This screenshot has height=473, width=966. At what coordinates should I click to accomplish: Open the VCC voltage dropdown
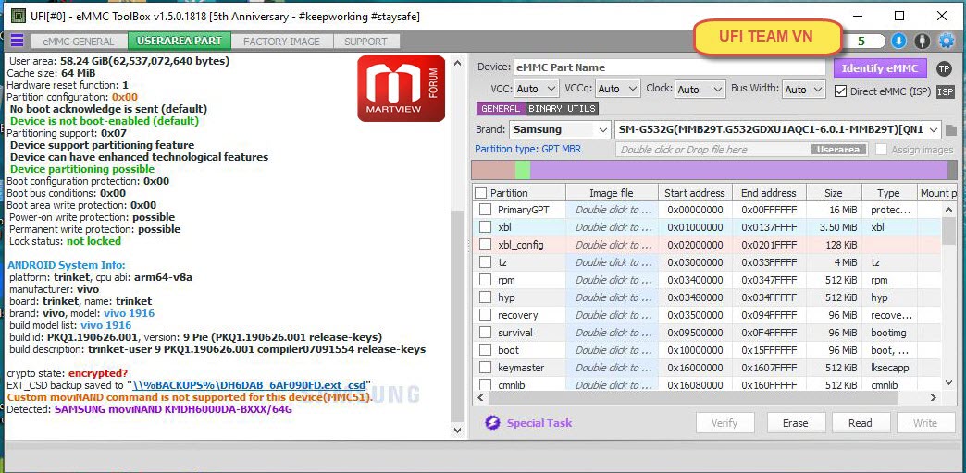click(536, 90)
